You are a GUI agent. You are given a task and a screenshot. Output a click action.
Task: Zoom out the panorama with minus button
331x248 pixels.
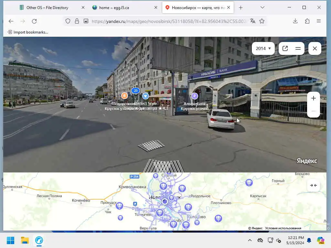[x=314, y=111]
